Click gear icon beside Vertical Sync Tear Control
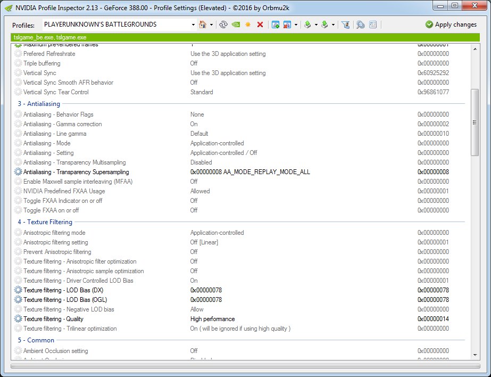This screenshot has width=491, height=377. coord(18,92)
